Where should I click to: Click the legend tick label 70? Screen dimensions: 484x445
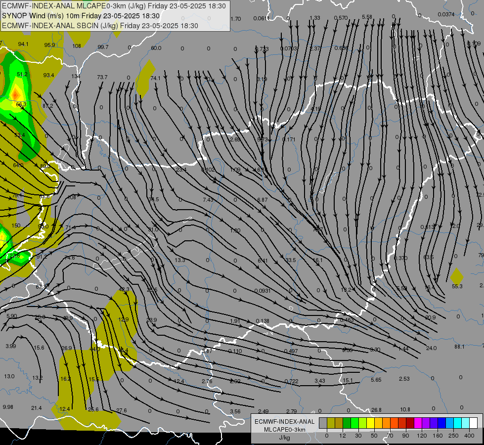click(390, 436)
